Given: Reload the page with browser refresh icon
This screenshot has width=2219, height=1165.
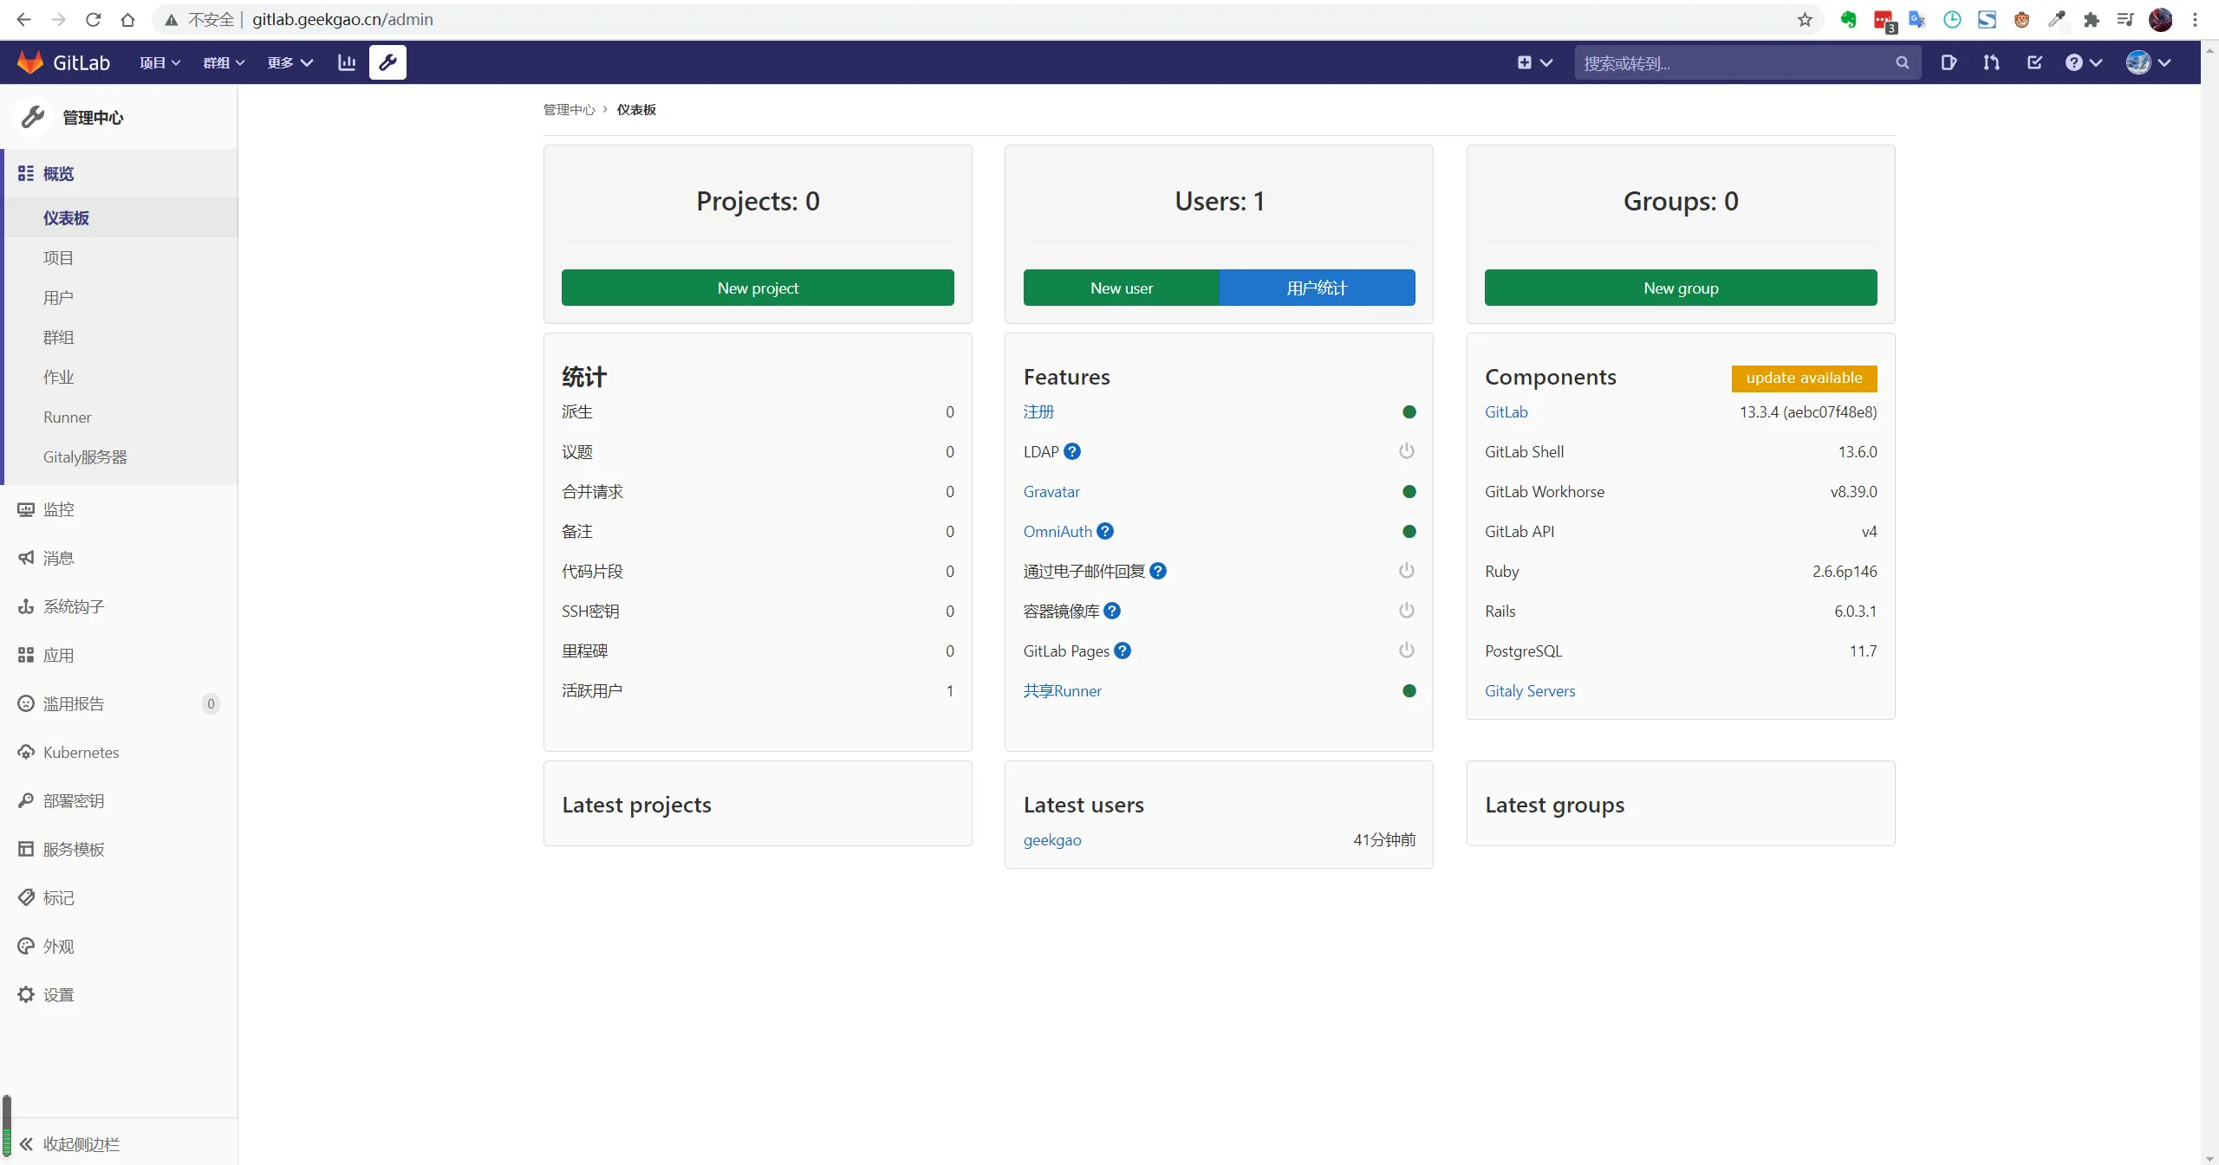Looking at the screenshot, I should pyautogui.click(x=93, y=19).
